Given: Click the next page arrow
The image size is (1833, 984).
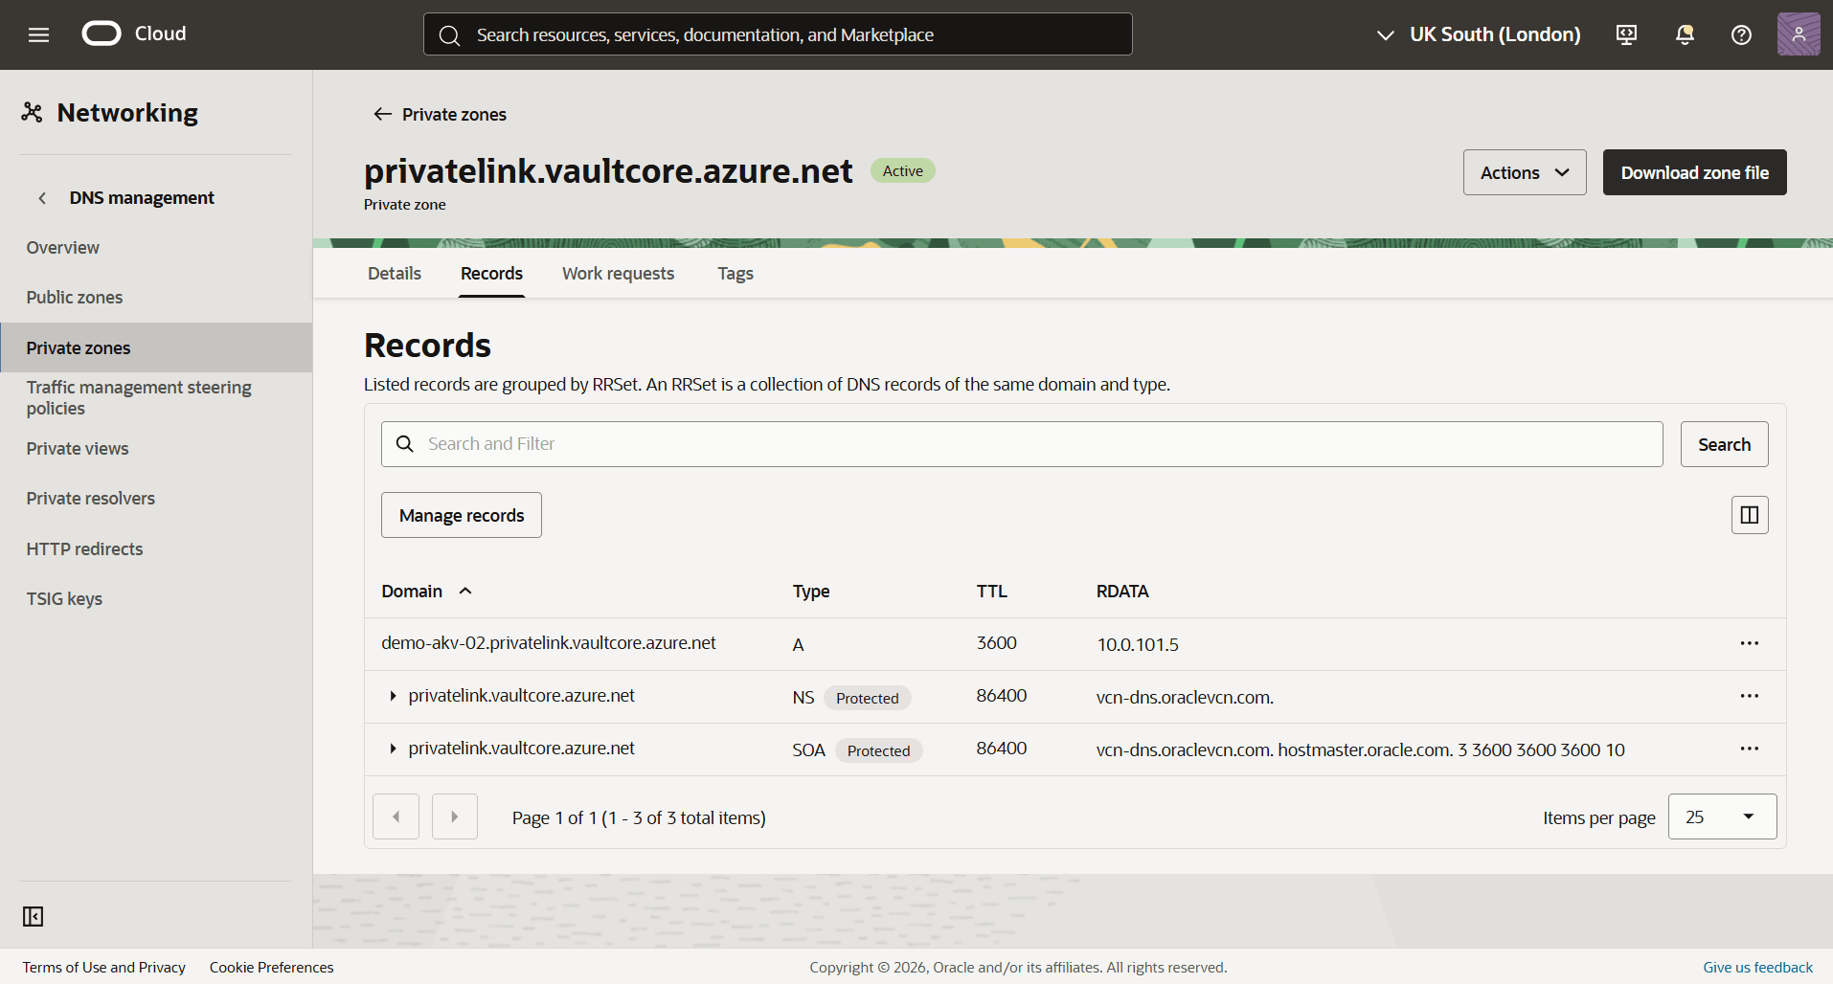Looking at the screenshot, I should tap(454, 816).
